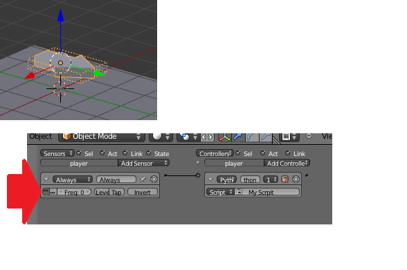The width and height of the screenshot is (407, 270).
Task: Click the sensor output link socket
Action: pyautogui.click(x=165, y=175)
